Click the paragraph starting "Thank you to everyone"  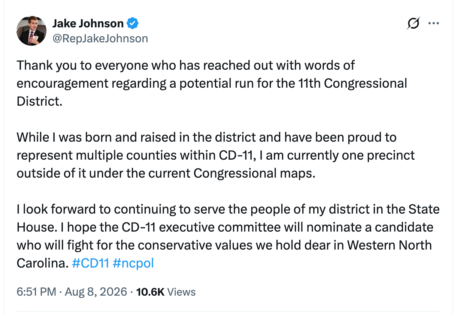pos(212,83)
